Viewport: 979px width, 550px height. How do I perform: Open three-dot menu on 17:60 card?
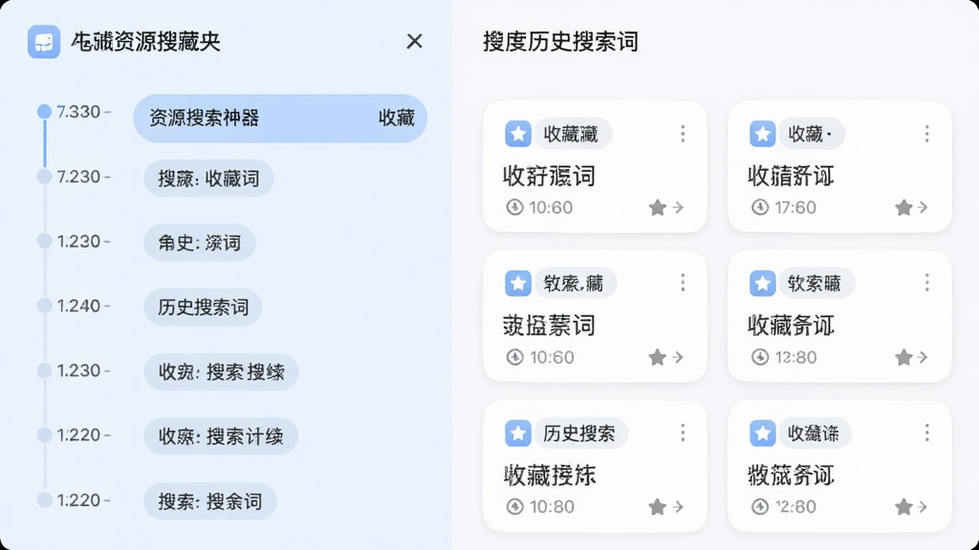click(x=926, y=134)
